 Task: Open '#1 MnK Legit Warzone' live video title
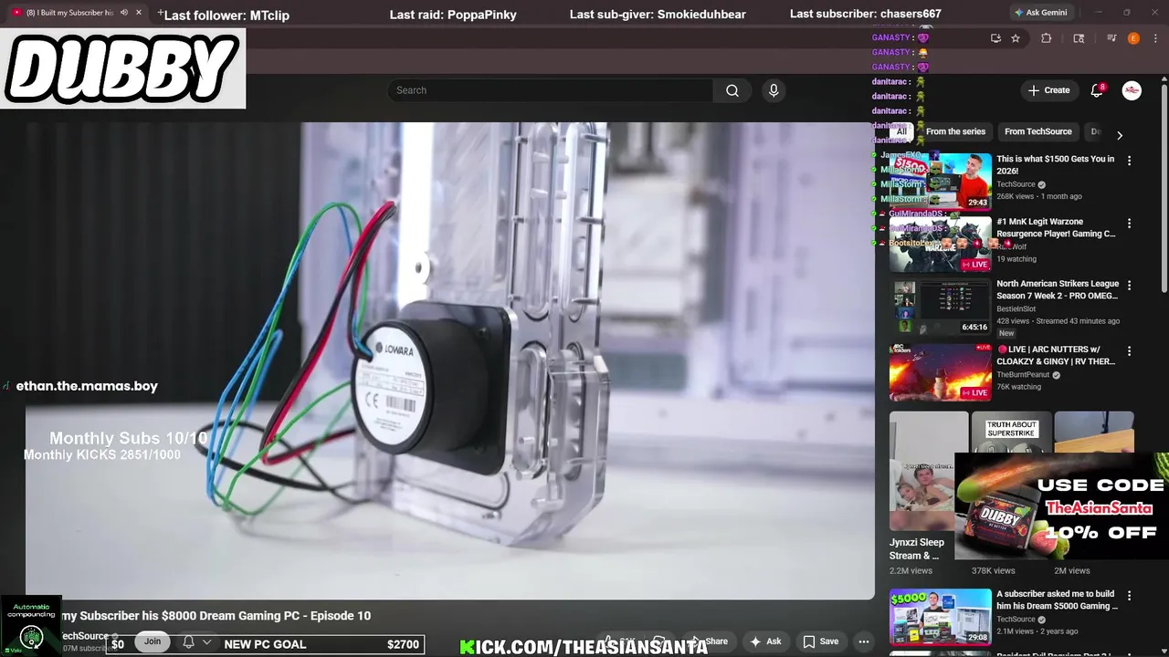pyautogui.click(x=1056, y=228)
